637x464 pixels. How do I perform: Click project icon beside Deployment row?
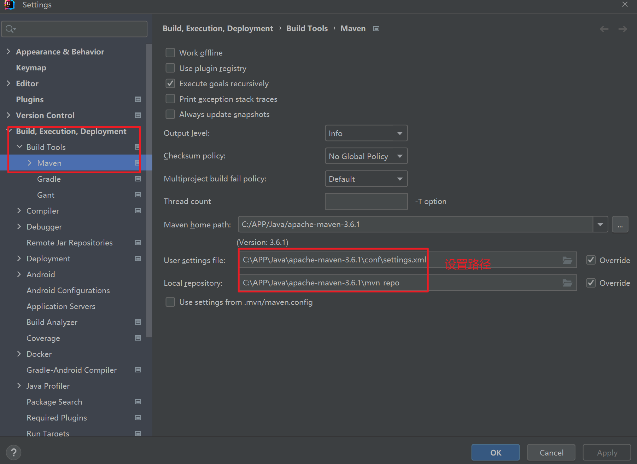coord(138,259)
